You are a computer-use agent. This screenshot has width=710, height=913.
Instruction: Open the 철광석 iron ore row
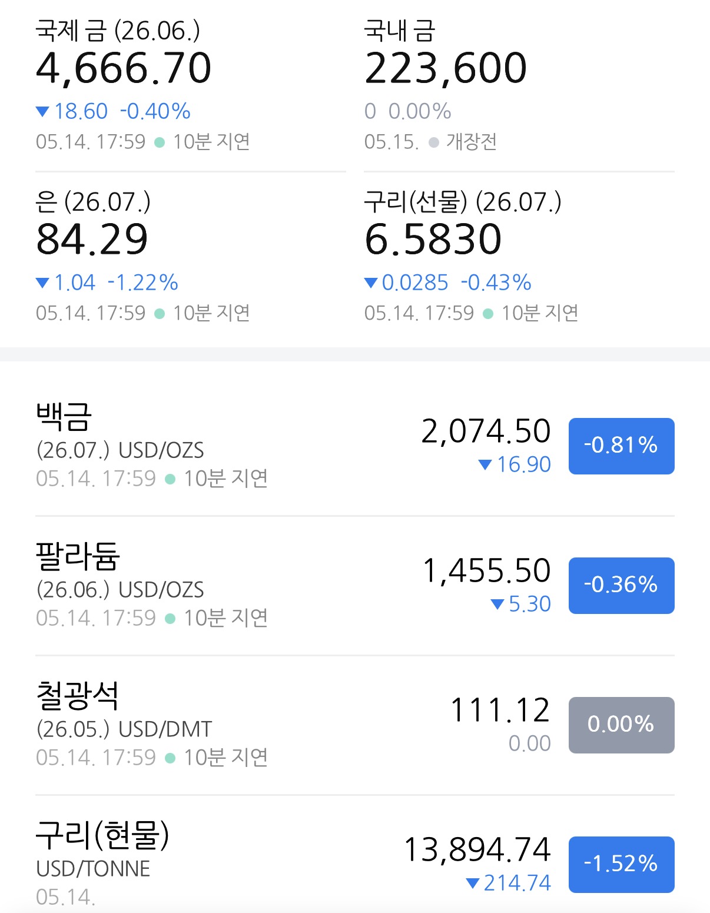click(x=355, y=725)
